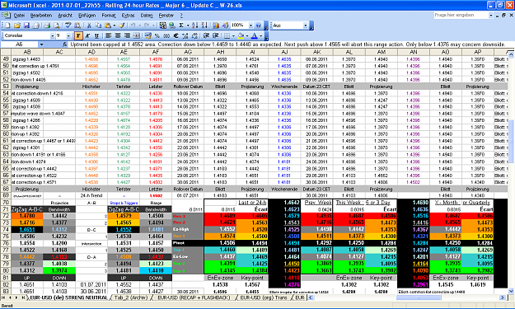Toggle underline formatting (U button)
Screen dimensions: 515x309
click(x=97, y=35)
